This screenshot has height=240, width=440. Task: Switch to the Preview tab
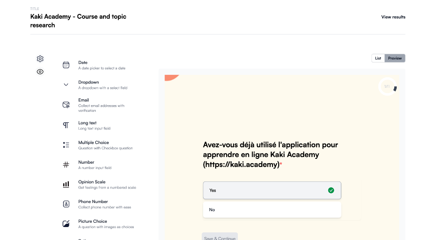tap(395, 58)
